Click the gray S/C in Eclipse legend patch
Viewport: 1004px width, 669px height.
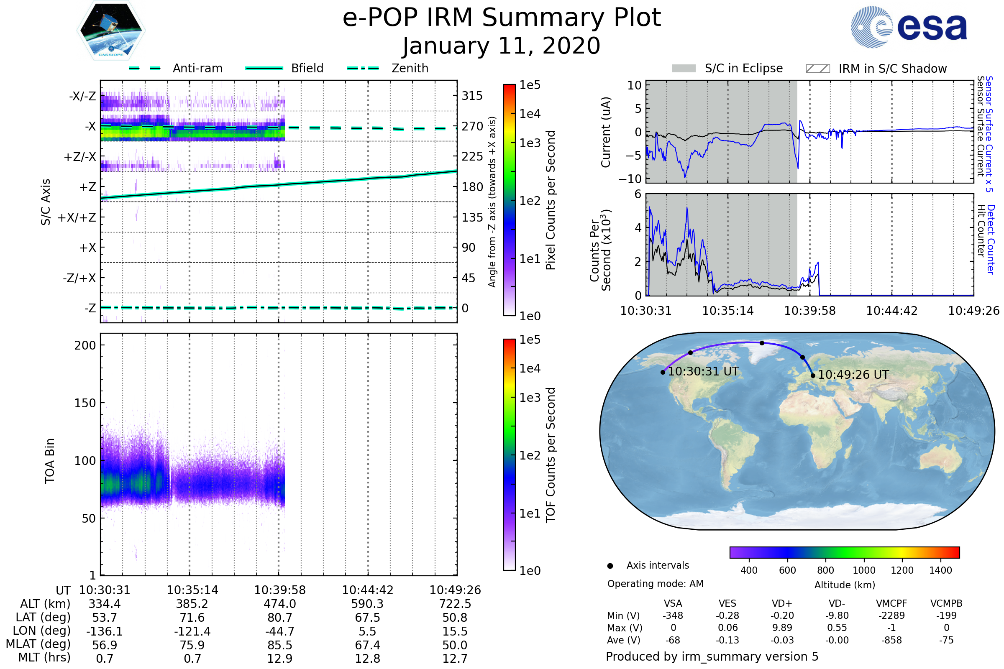[x=684, y=69]
